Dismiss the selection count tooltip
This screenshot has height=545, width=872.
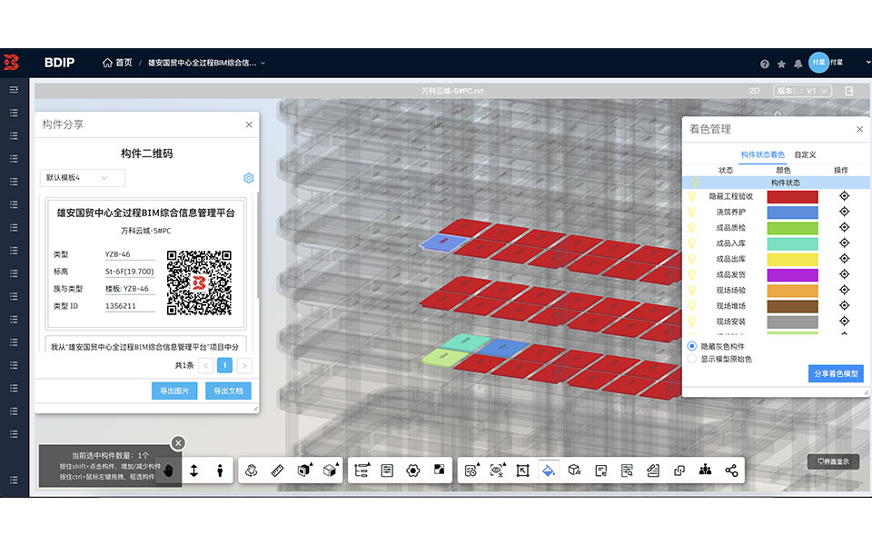[x=178, y=443]
